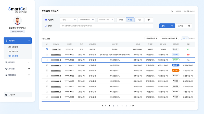Open the 교정일 date type dropdown
204x114 pixels.
pos(68,20)
